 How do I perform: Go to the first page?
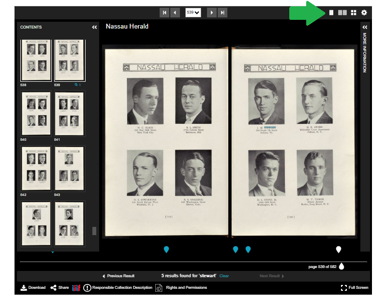point(164,13)
